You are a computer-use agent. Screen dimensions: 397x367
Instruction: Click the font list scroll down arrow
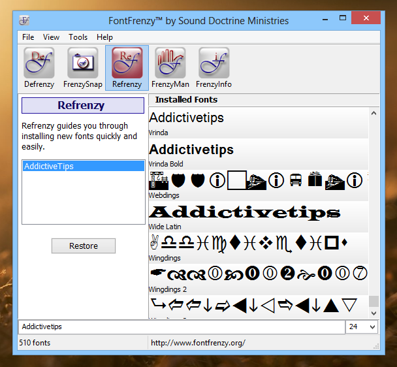(x=373, y=313)
